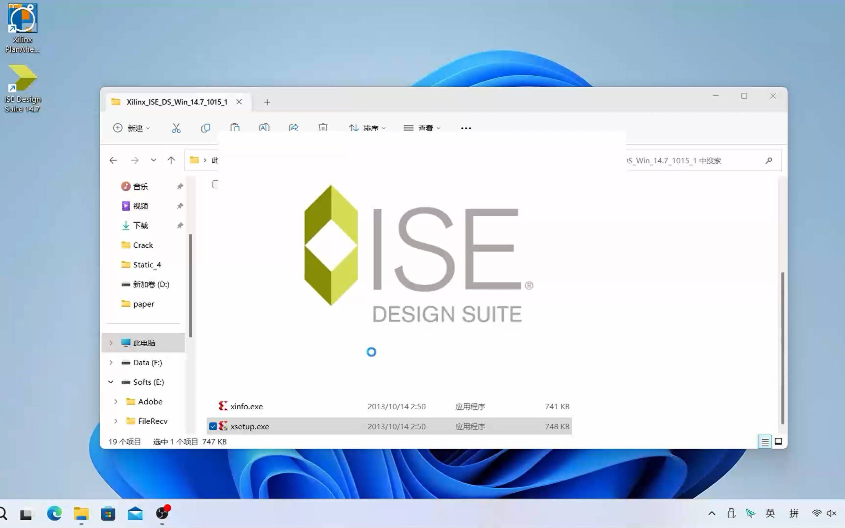Open File Explorer from the taskbar

click(81, 513)
